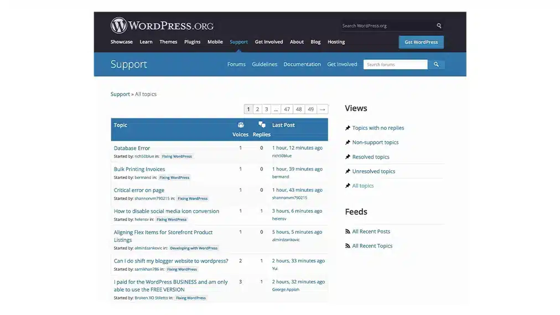Screen dimensions: 560x315
Task: Open Can I do shift my blogger website topic
Action: pyautogui.click(x=171, y=261)
